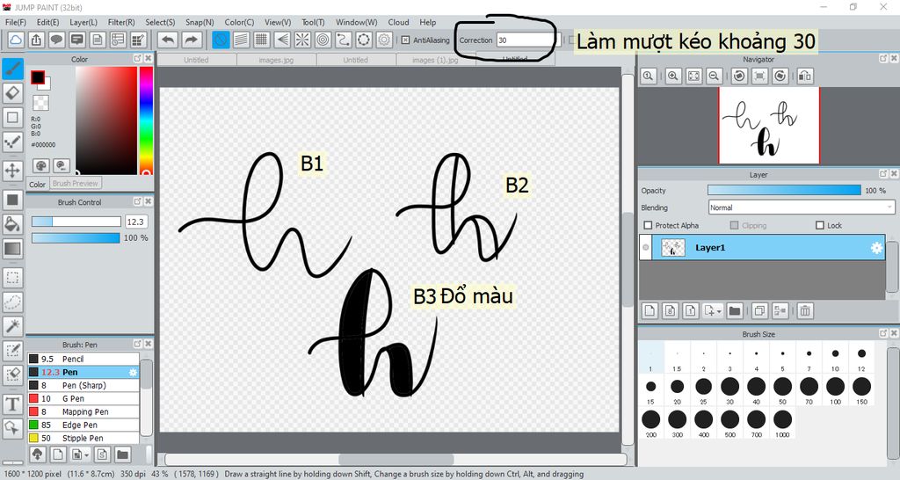Switch to the images.jpg tab
This screenshot has height=480, width=900.
pos(276,60)
